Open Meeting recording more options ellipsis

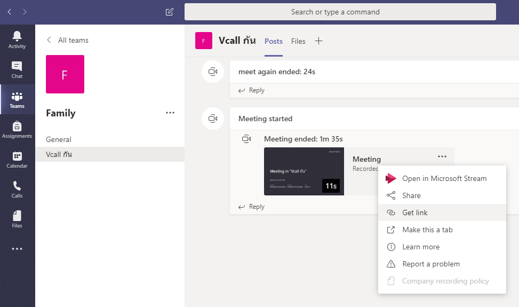pyautogui.click(x=442, y=156)
